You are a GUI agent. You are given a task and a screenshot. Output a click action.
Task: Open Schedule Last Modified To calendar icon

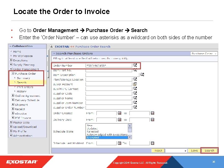152,143
